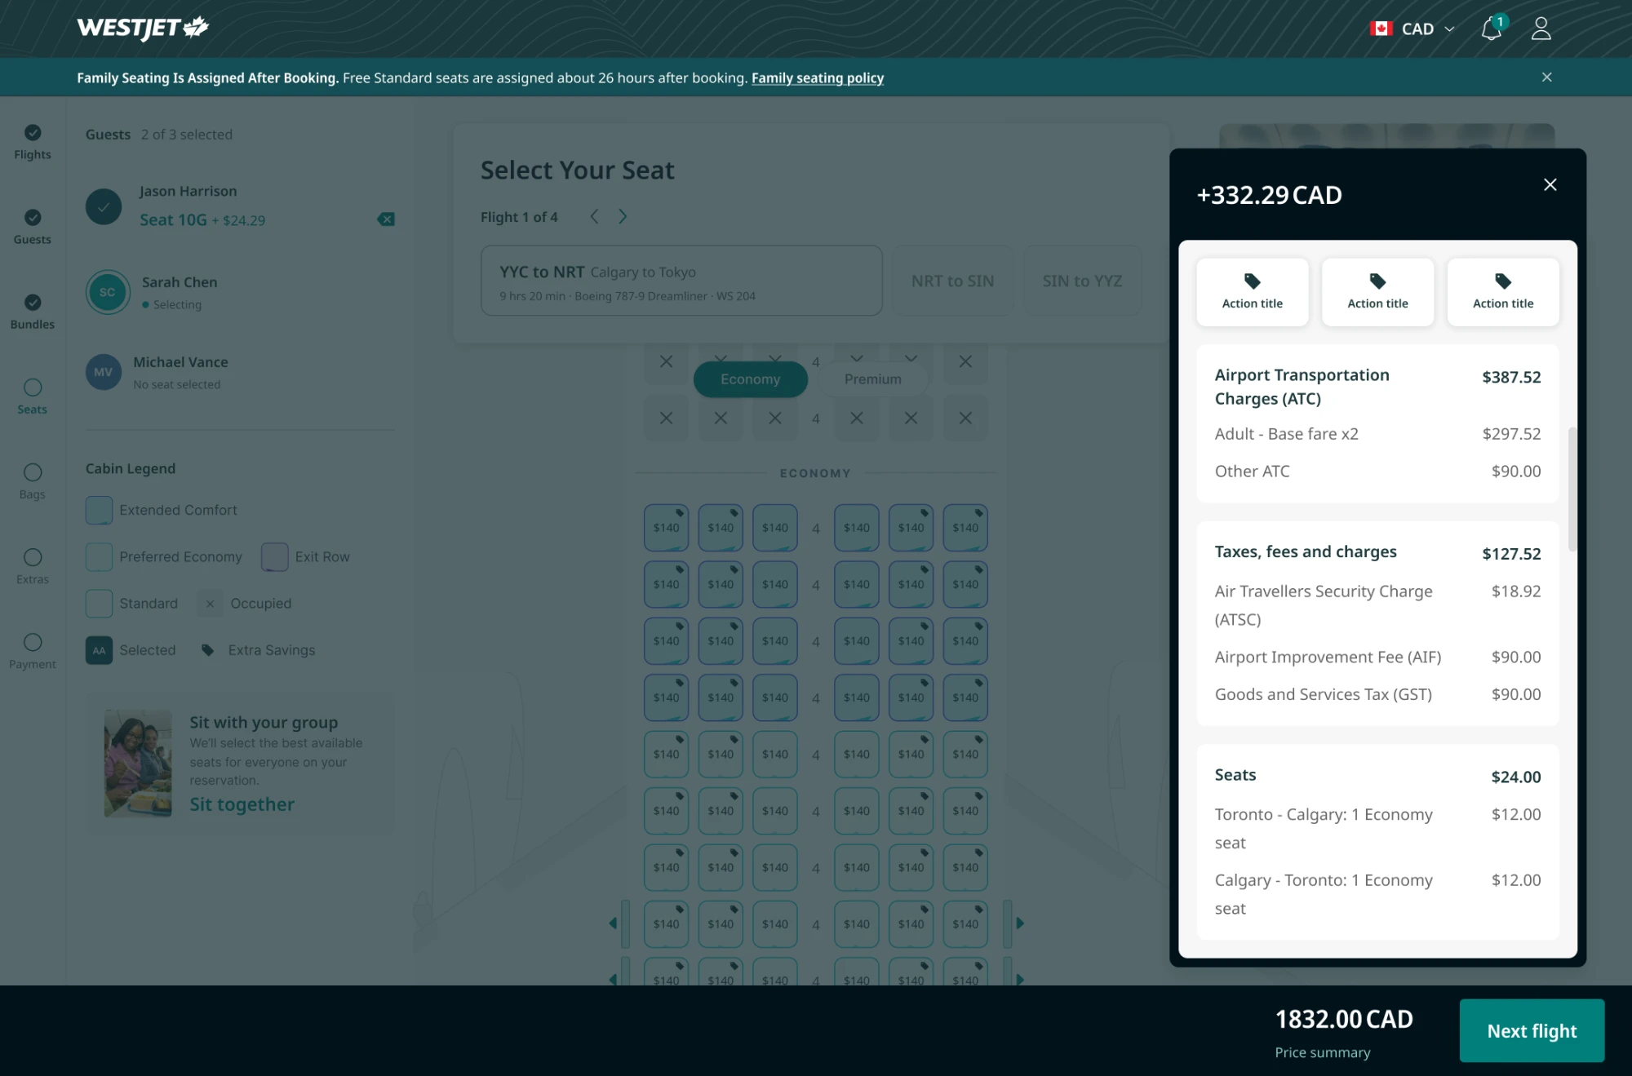
Task: Close the price summary panel
Action: (1550, 184)
